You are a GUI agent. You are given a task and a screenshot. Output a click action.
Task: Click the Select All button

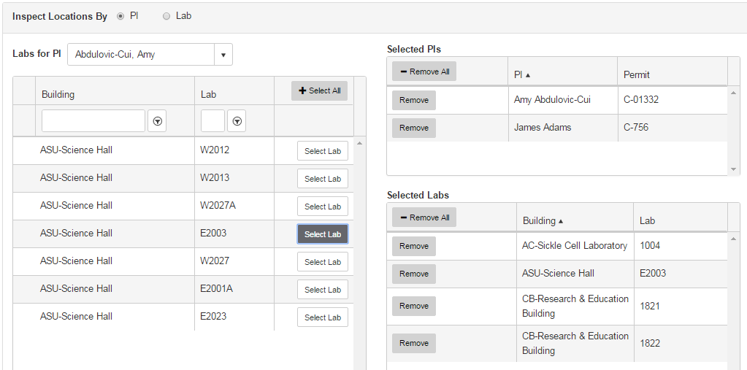click(x=319, y=90)
